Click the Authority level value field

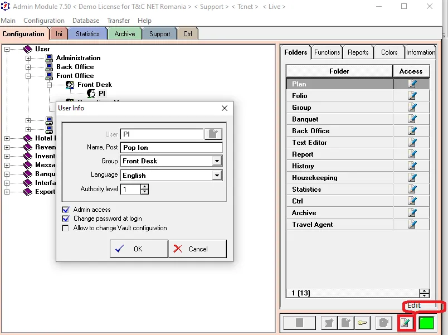click(x=130, y=189)
